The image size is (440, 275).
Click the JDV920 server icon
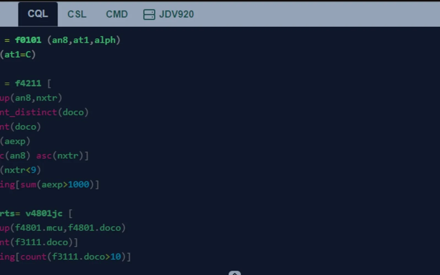pos(149,14)
